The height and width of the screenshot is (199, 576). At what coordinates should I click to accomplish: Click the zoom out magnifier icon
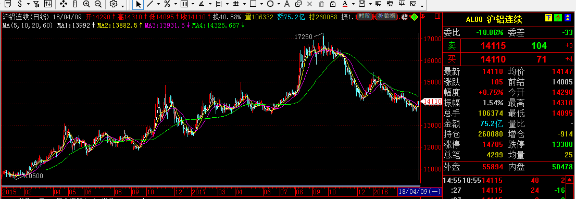[x=98, y=4]
